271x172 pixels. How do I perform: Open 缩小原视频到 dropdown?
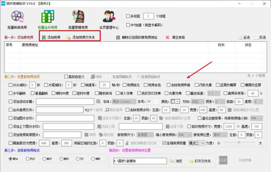(185, 135)
